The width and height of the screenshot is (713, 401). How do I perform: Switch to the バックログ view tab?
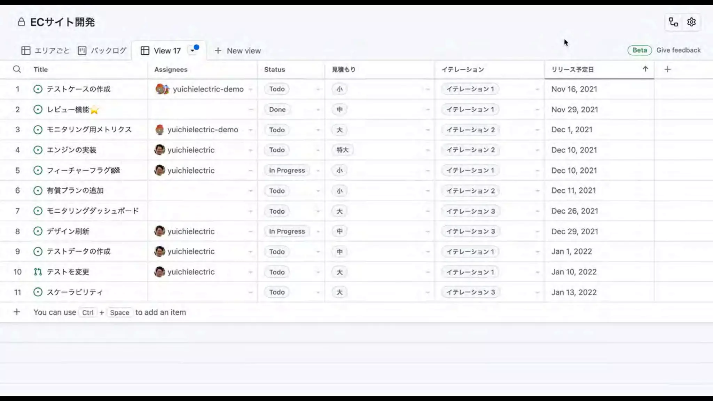point(102,51)
